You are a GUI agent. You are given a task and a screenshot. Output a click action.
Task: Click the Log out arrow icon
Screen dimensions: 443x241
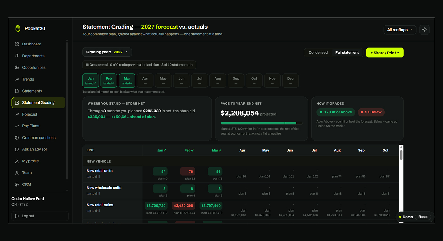pyautogui.click(x=17, y=216)
